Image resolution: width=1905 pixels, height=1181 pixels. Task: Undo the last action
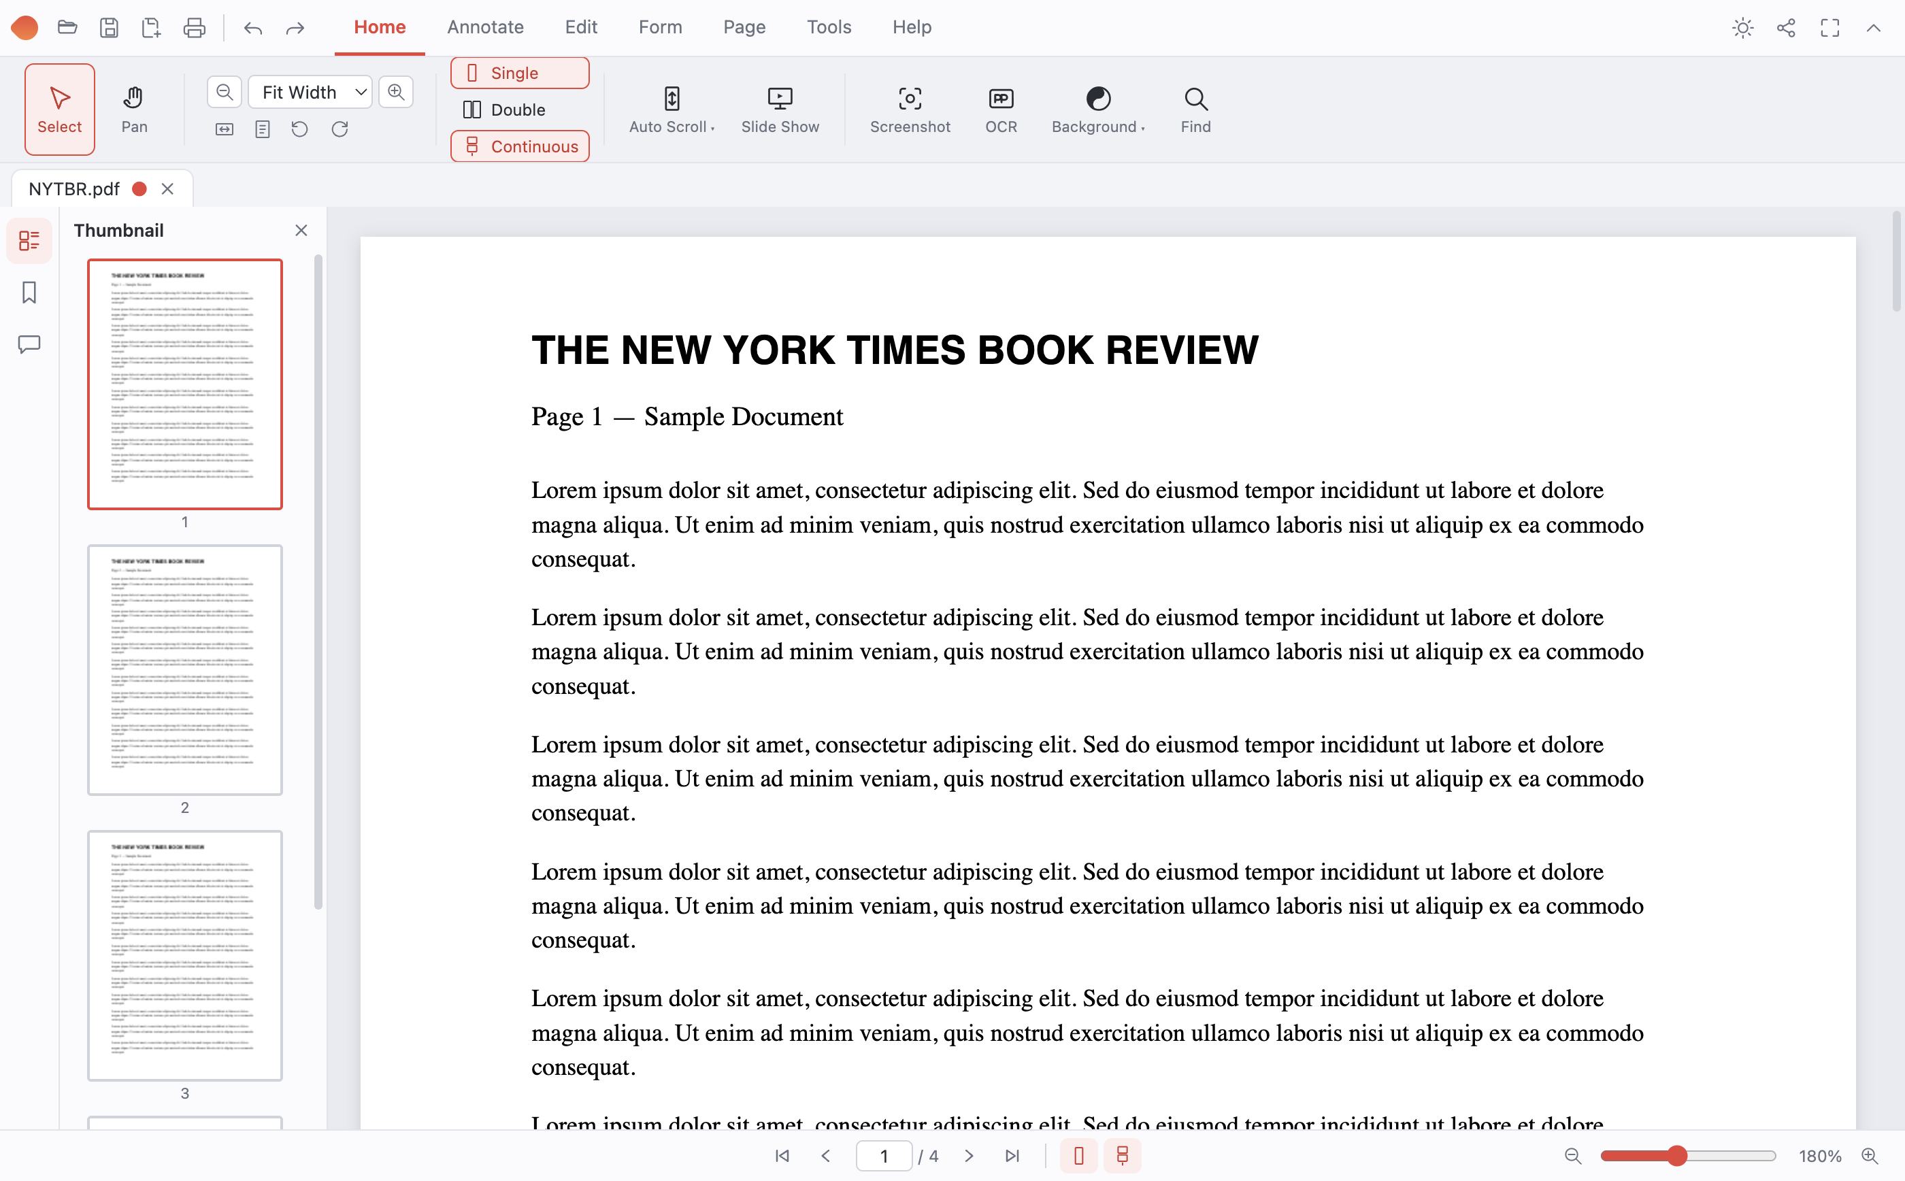[252, 29]
